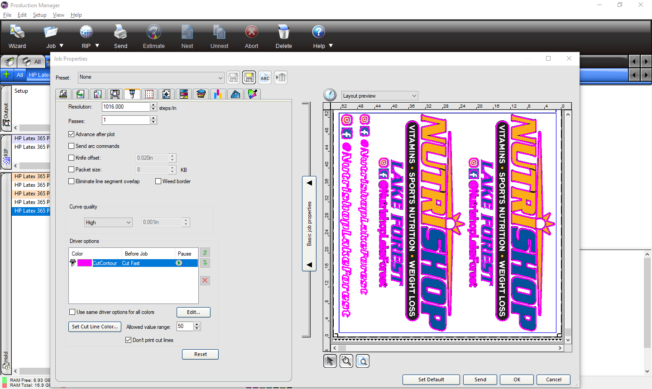
Task: Open the tiling grid tab icon
Action: click(x=149, y=94)
